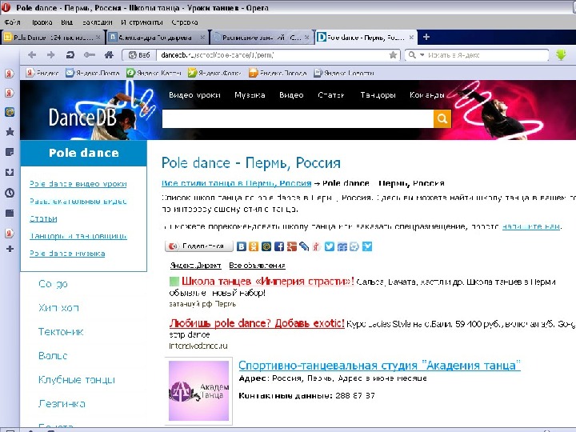This screenshot has width=576, height=432.
Task: Open the Закладки menu
Action: coord(98,22)
